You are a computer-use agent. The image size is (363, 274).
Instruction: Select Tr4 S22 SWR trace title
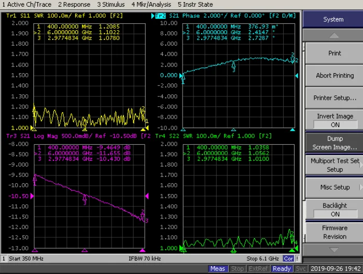click(x=213, y=136)
